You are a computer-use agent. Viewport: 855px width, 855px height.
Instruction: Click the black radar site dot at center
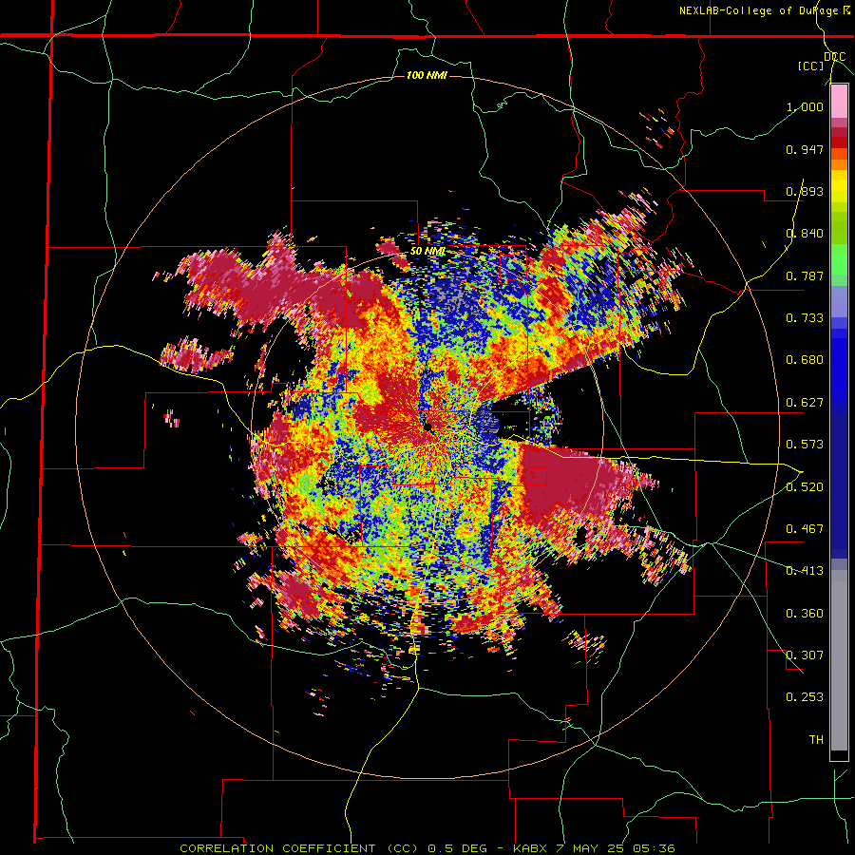point(428,427)
